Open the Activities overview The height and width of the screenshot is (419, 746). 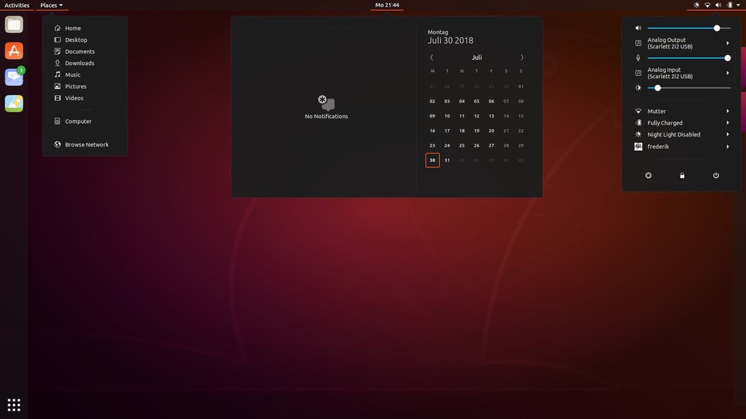pos(17,5)
